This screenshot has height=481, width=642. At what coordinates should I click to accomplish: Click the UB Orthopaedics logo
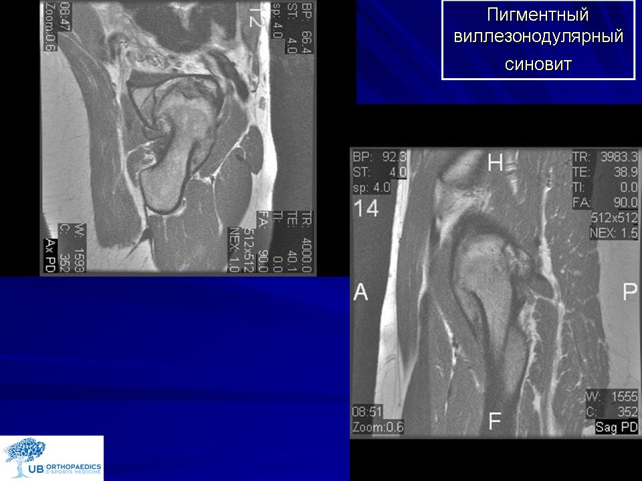52,458
